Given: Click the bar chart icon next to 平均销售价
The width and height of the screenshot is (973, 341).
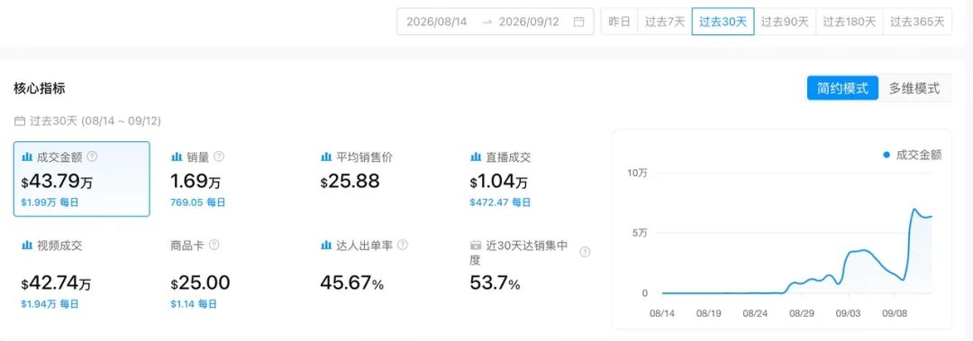Looking at the screenshot, I should pos(326,157).
